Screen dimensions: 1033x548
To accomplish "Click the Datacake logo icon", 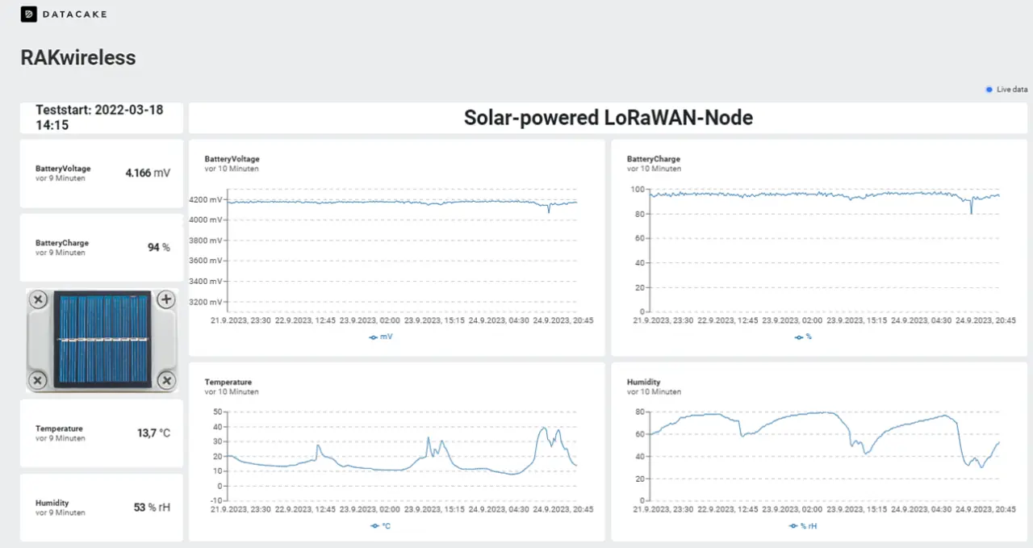I will tap(29, 14).
